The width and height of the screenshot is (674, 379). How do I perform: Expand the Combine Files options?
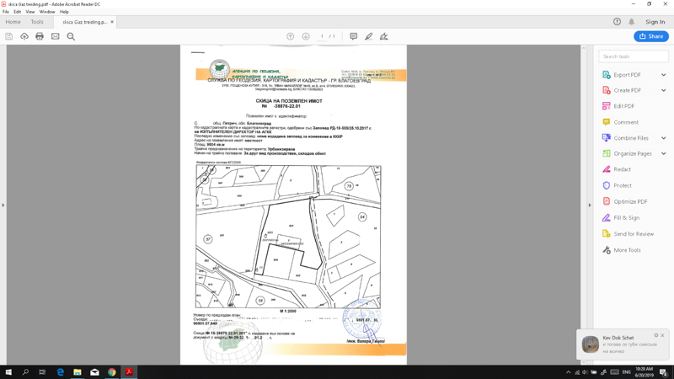(664, 138)
